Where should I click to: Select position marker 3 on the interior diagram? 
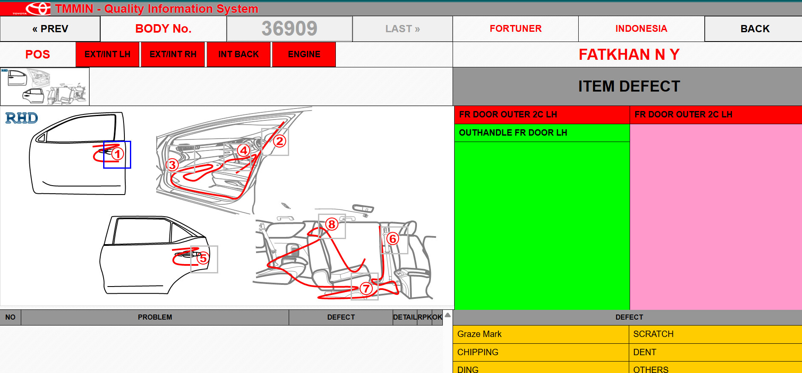click(181, 159)
